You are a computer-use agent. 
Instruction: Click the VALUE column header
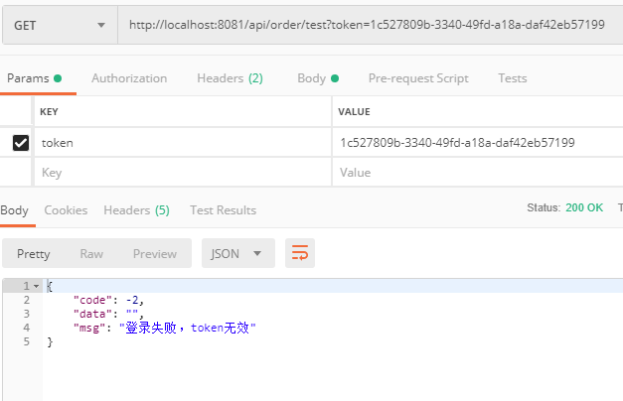[354, 111]
